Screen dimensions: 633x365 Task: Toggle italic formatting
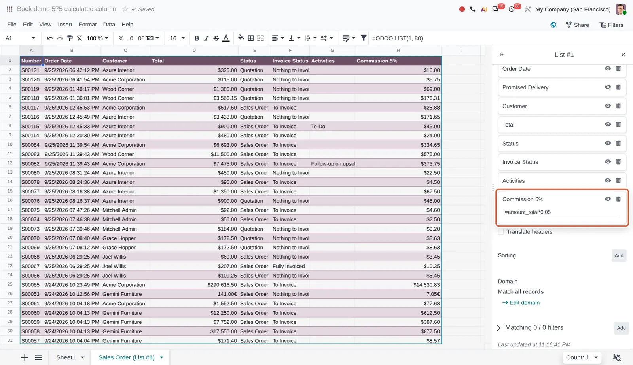206,38
